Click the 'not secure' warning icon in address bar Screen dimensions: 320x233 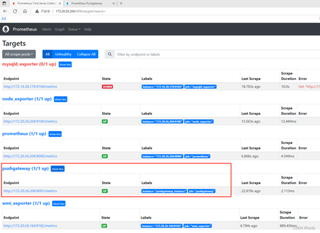[x=36, y=11]
